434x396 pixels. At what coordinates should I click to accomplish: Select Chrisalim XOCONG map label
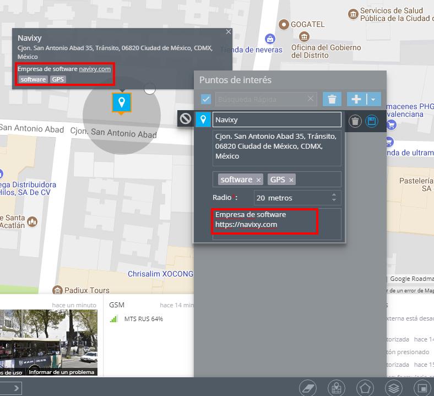pyautogui.click(x=160, y=274)
